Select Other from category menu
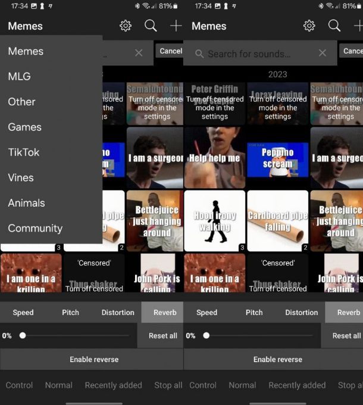363x405 pixels. pos(51,102)
